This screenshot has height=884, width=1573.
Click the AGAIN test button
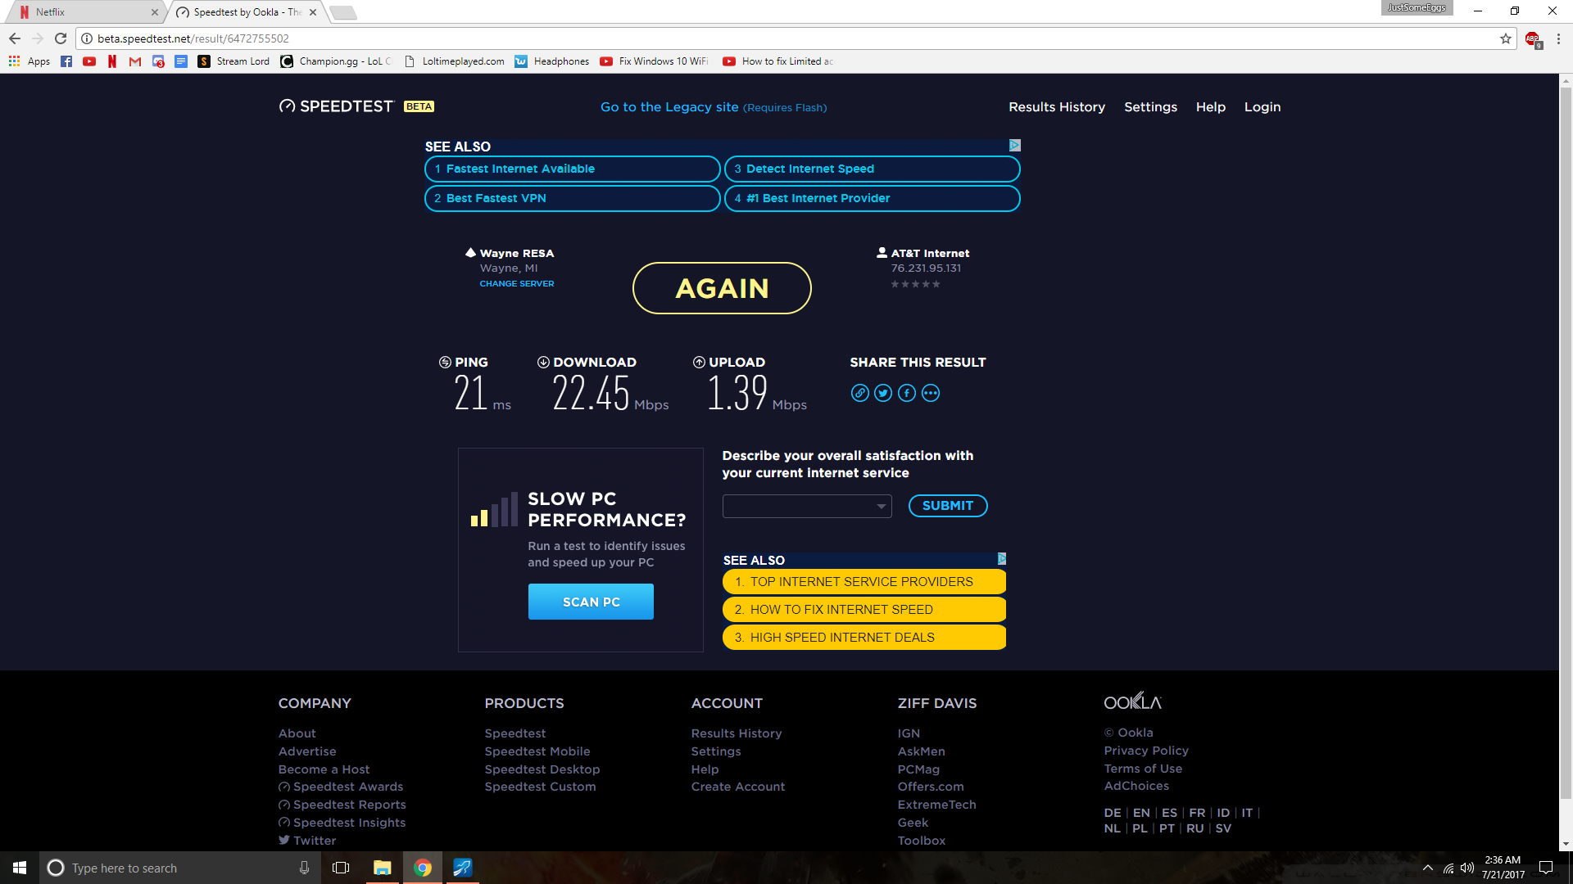(722, 288)
